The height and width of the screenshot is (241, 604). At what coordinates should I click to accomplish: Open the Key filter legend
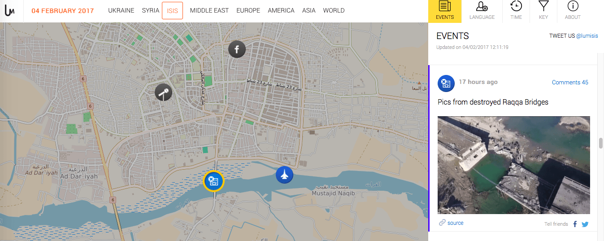(543, 11)
